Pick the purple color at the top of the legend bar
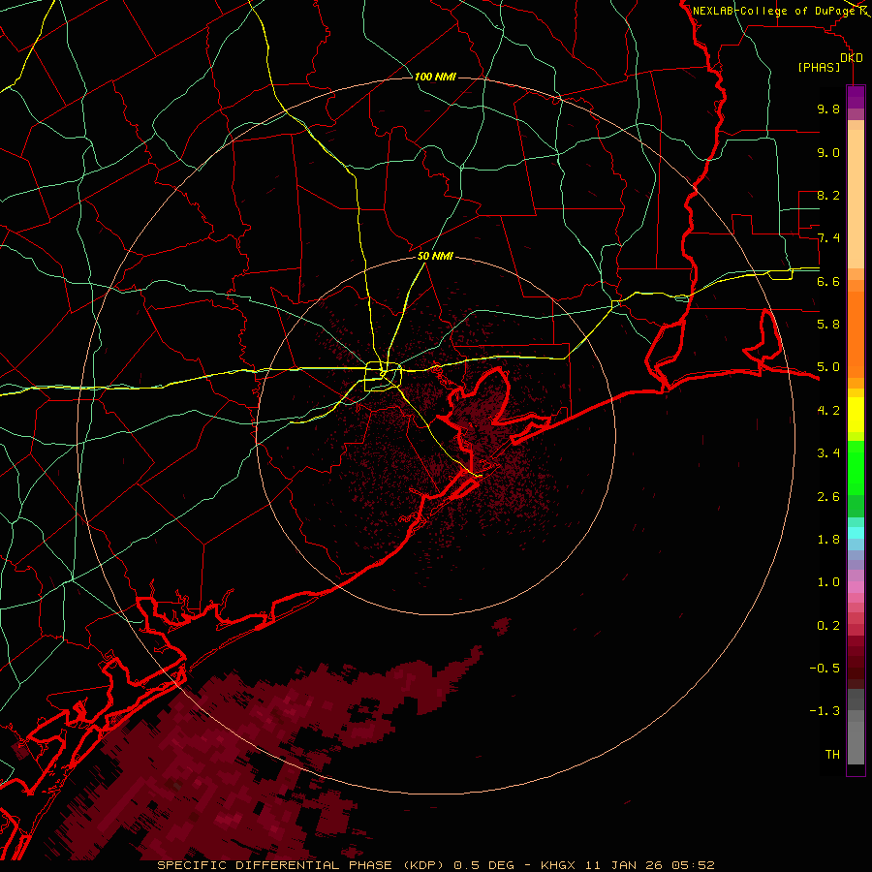 (856, 97)
